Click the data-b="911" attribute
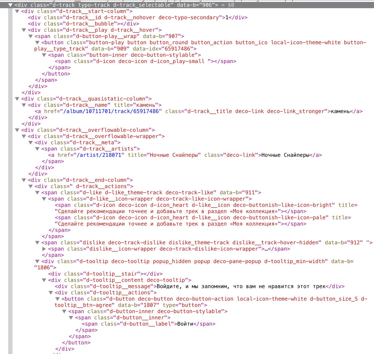The height and width of the screenshot is (354, 374). [x=239, y=193]
